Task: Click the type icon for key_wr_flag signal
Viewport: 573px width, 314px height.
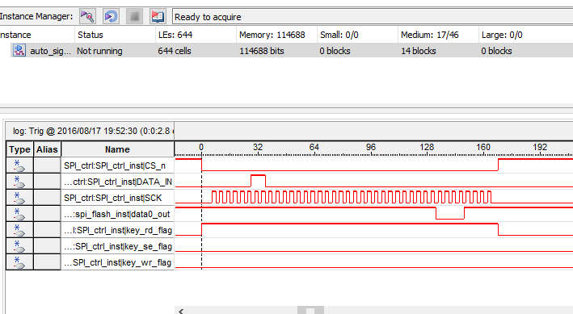Action: [19, 262]
